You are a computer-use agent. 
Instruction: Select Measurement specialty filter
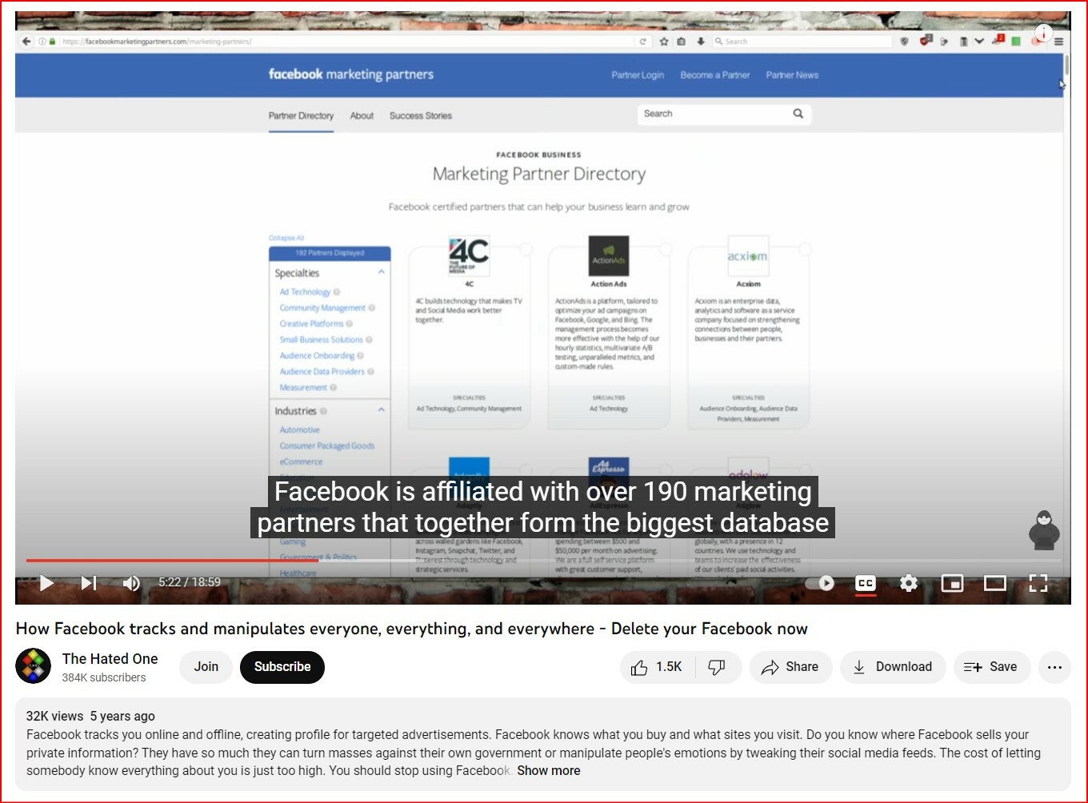(x=303, y=388)
